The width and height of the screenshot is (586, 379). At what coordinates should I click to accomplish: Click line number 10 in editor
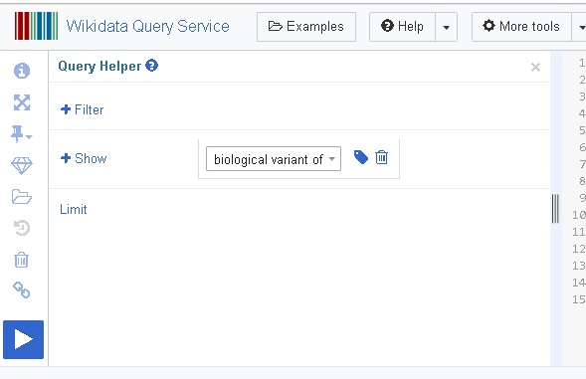(578, 215)
